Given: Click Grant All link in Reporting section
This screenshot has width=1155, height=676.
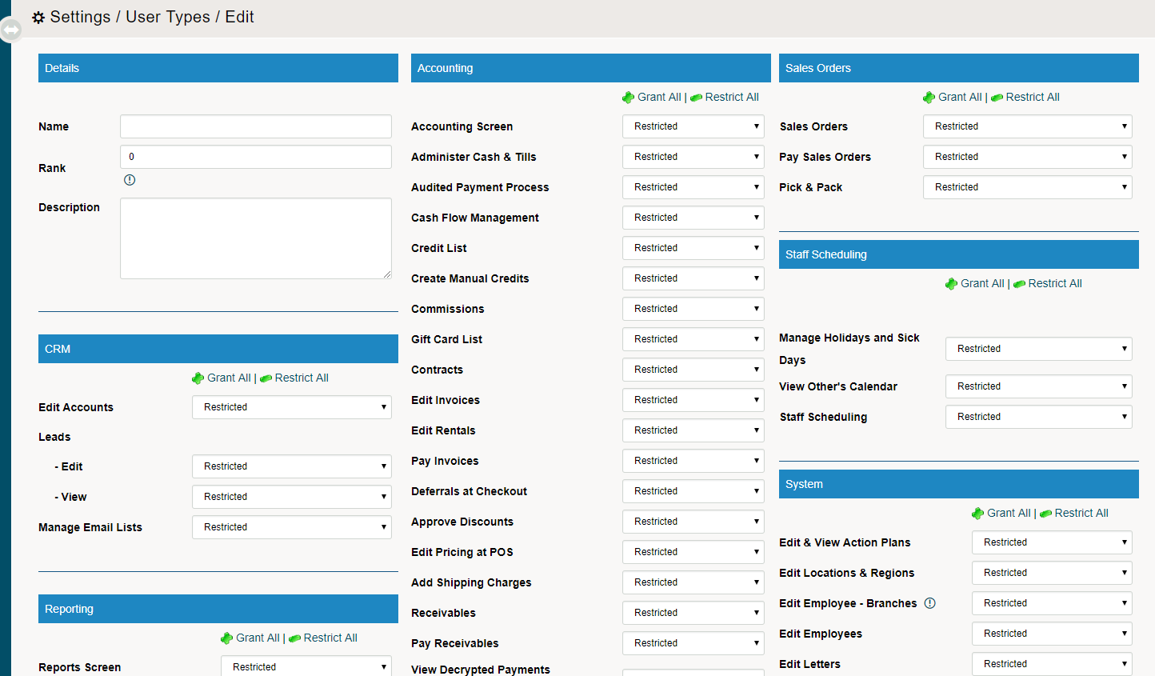Looking at the screenshot, I should [258, 638].
